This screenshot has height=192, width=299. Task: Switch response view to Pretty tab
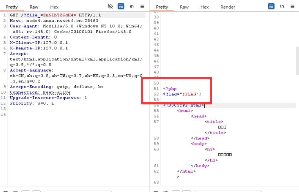click(162, 7)
